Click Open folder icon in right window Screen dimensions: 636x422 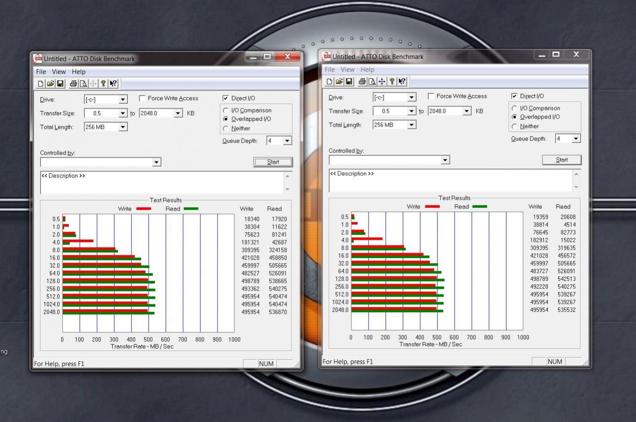pyautogui.click(x=339, y=81)
